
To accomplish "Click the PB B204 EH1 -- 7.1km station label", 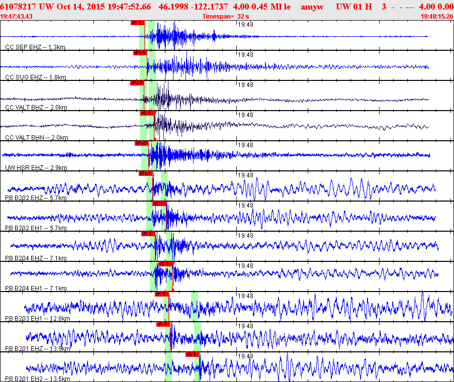I will click(x=36, y=288).
